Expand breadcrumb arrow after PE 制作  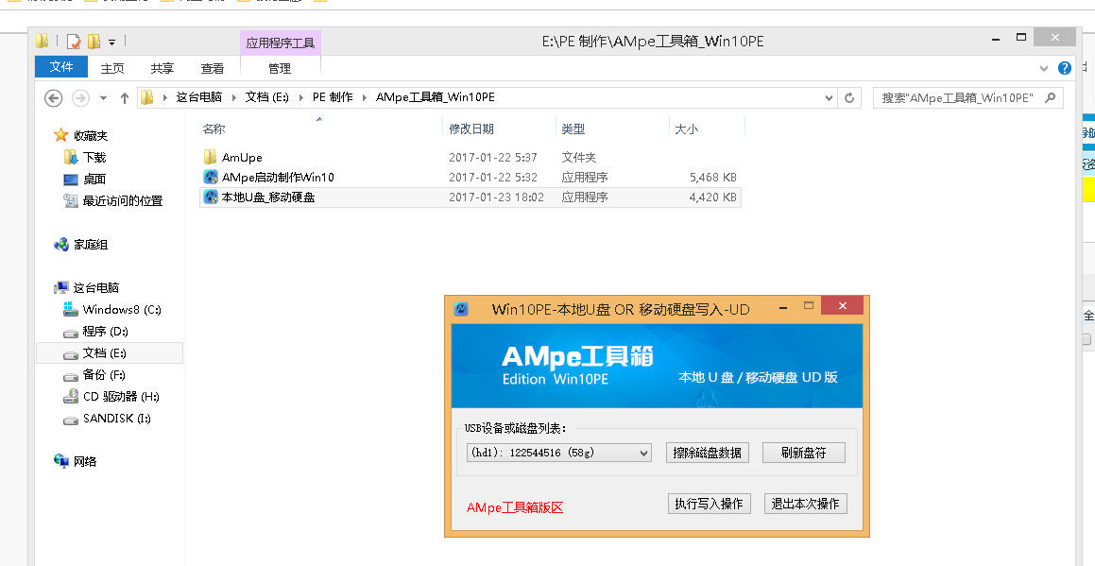[365, 98]
